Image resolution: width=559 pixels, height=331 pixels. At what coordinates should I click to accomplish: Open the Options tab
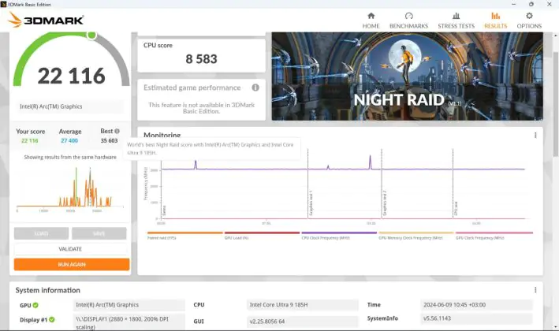(x=529, y=20)
